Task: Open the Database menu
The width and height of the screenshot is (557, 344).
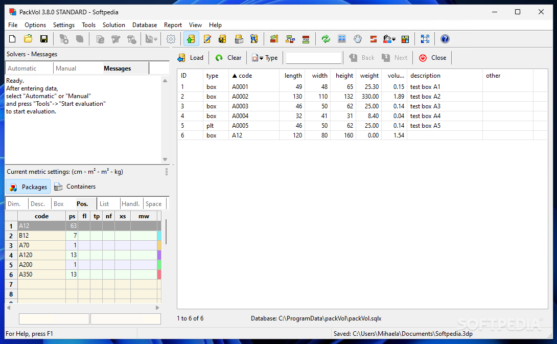Action: 145,25
